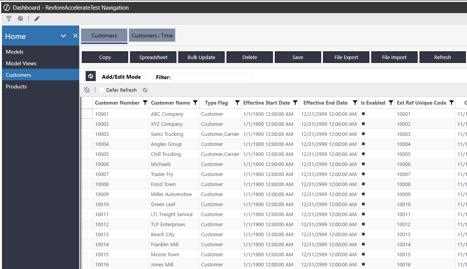Click into the Filter text field
Screen dimensions: 467x269
212,77
